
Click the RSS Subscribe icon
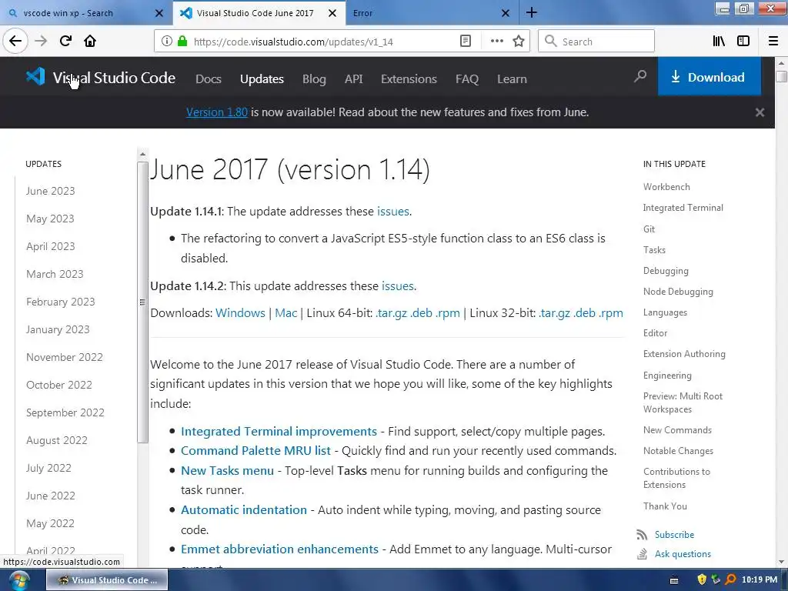pos(642,535)
